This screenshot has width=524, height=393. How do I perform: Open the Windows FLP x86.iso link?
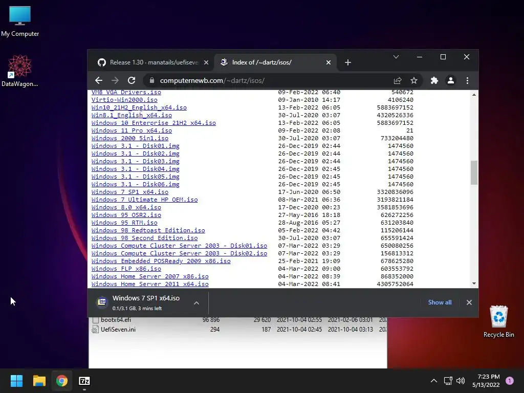126,269
